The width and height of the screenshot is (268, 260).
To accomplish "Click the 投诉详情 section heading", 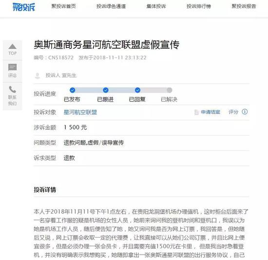I will (45, 190).
